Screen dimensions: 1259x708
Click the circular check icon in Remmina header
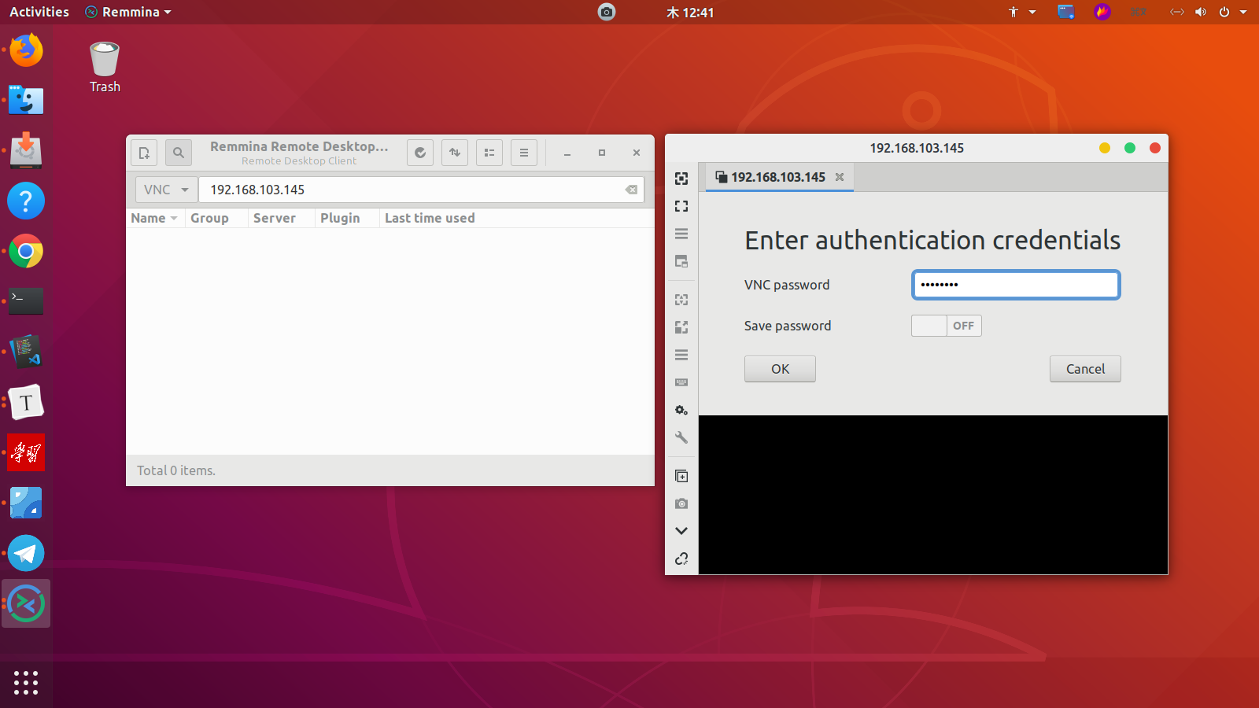coord(420,153)
